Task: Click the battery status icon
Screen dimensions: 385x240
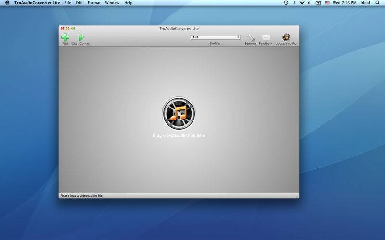Action: point(318,3)
